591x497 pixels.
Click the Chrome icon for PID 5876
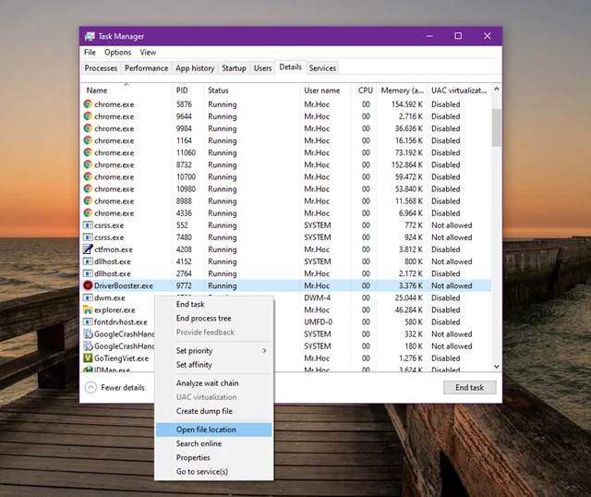tap(88, 104)
